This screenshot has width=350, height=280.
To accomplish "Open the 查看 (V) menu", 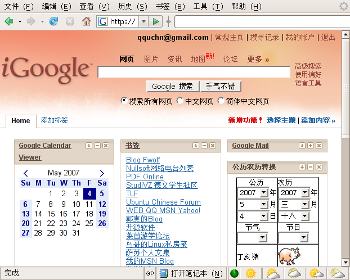I will pos(95,6).
